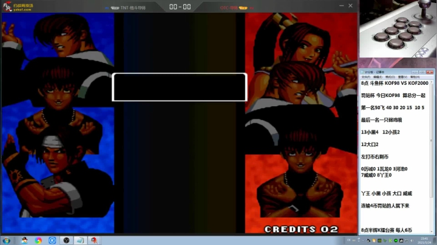Click the line starting '最后一名一只'
This screenshot has height=245, width=437.
pyautogui.click(x=381, y=120)
